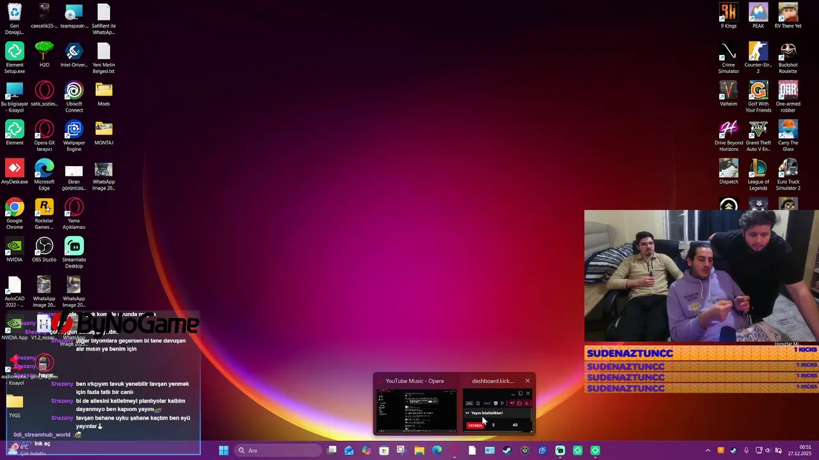
Task: Launch the Opera GX tarayıcı shortcut
Action: point(44,135)
